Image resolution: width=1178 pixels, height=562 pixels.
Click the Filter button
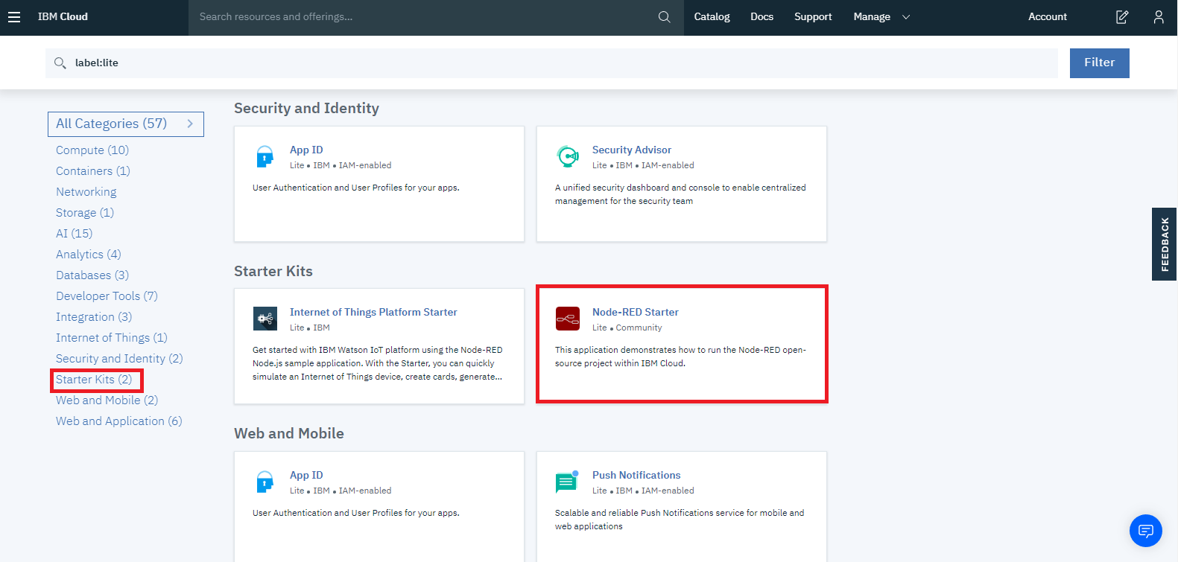[1099, 63]
